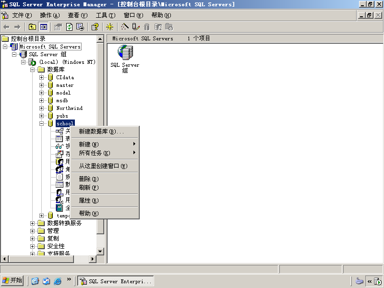Open the 帮助(H) menu in menu bar
This screenshot has height=288, width=384.
pyautogui.click(x=161, y=15)
